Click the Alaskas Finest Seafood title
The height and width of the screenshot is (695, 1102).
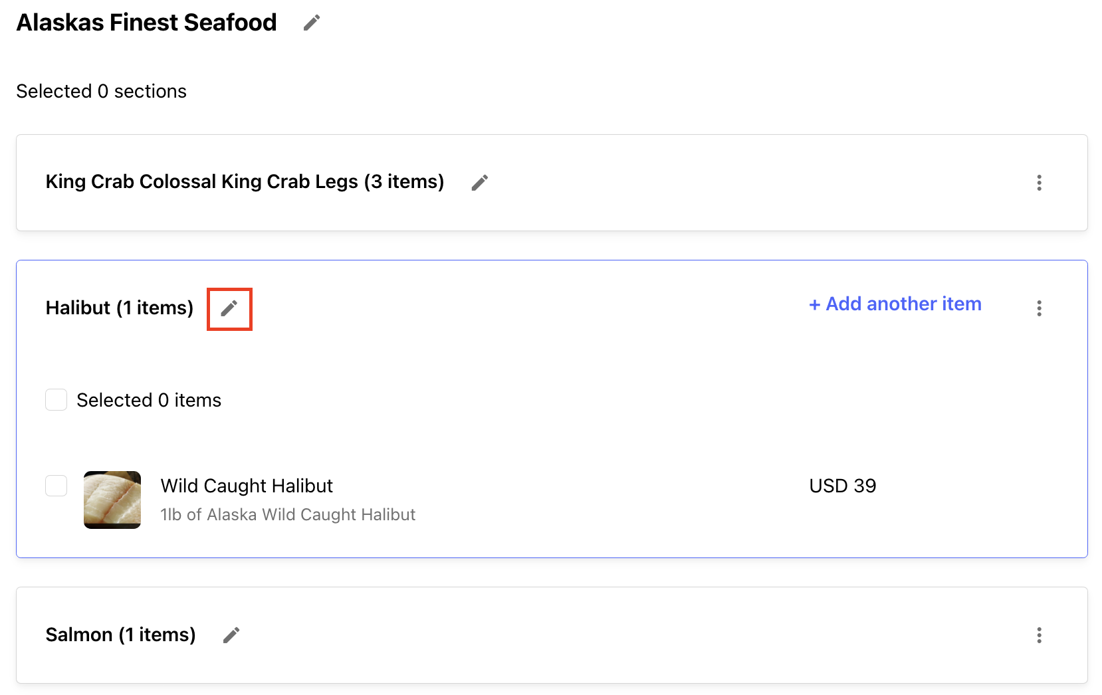pos(146,23)
